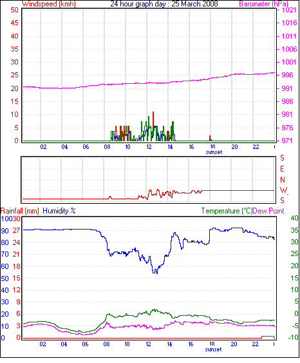This screenshot has width=300, height=363.
Task: Select the 1006 barometer scale value
Action: (289, 49)
